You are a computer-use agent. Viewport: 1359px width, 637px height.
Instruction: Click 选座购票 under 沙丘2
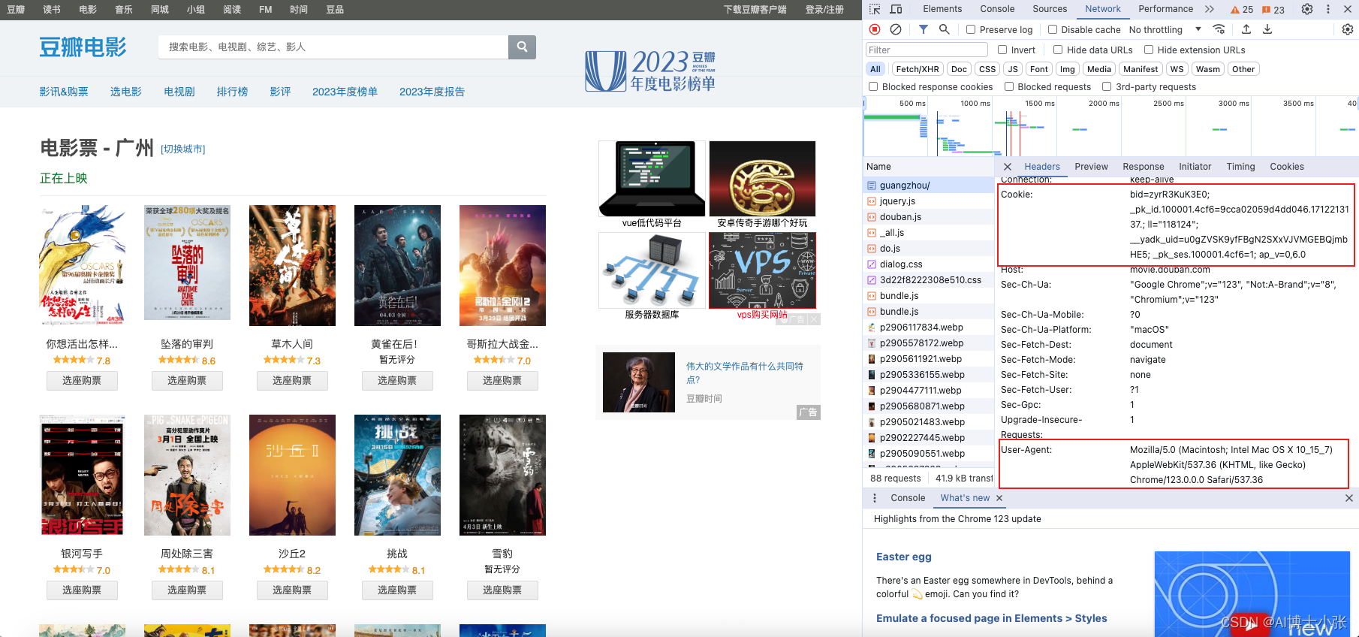coord(292,590)
